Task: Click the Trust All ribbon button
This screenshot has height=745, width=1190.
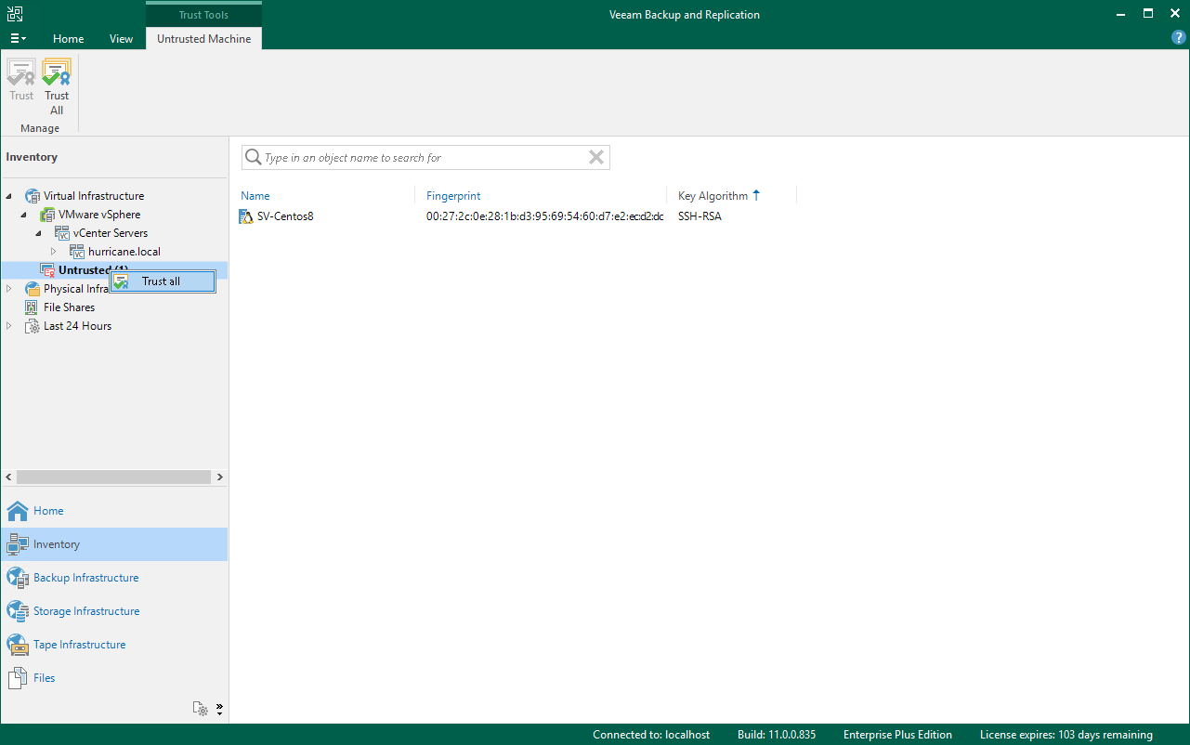Action: pos(57,88)
